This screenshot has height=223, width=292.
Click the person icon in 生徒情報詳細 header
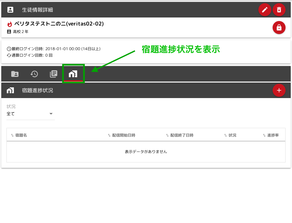(10, 10)
